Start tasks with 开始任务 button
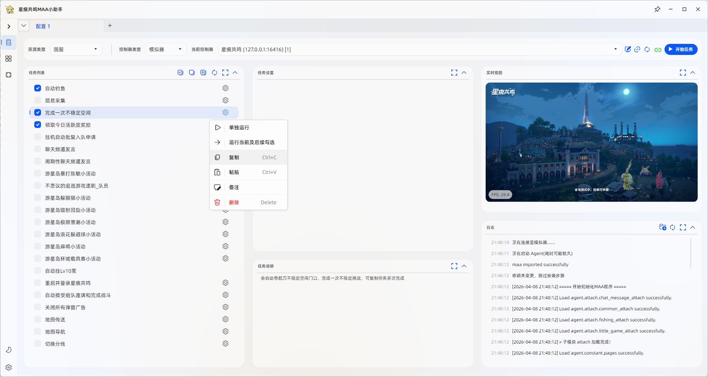The image size is (708, 377). (x=681, y=49)
